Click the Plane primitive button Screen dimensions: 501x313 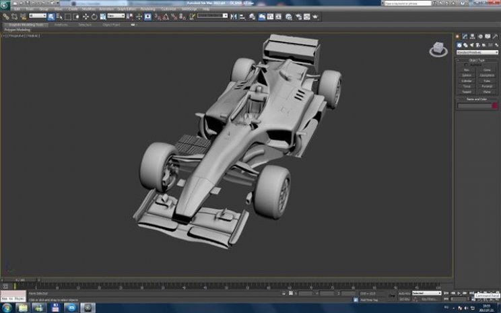487,92
